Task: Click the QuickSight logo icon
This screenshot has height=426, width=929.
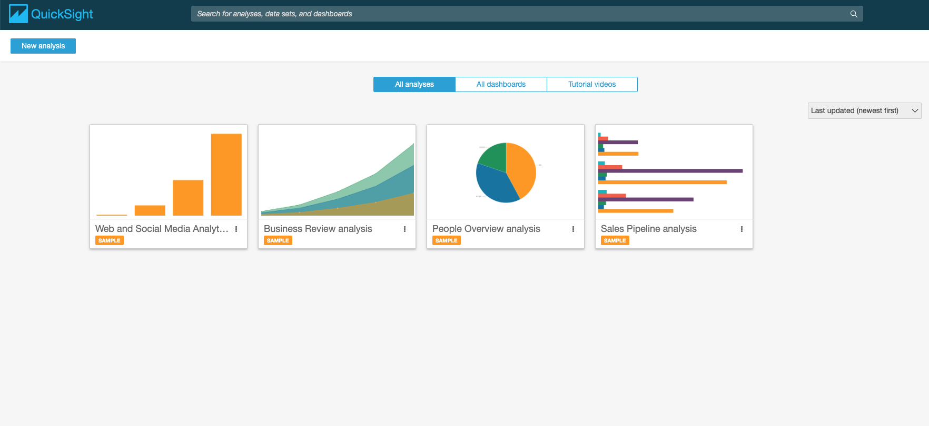Action: pyautogui.click(x=18, y=14)
